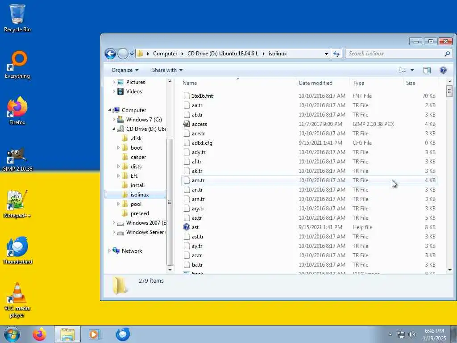457x343 pixels.
Task: Select the preseed folder in tree
Action: click(140, 213)
